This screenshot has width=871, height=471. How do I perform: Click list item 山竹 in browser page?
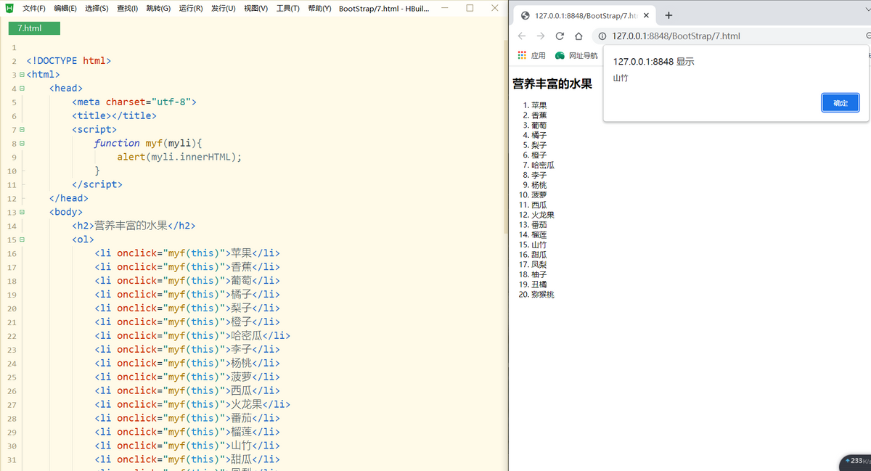coord(539,245)
